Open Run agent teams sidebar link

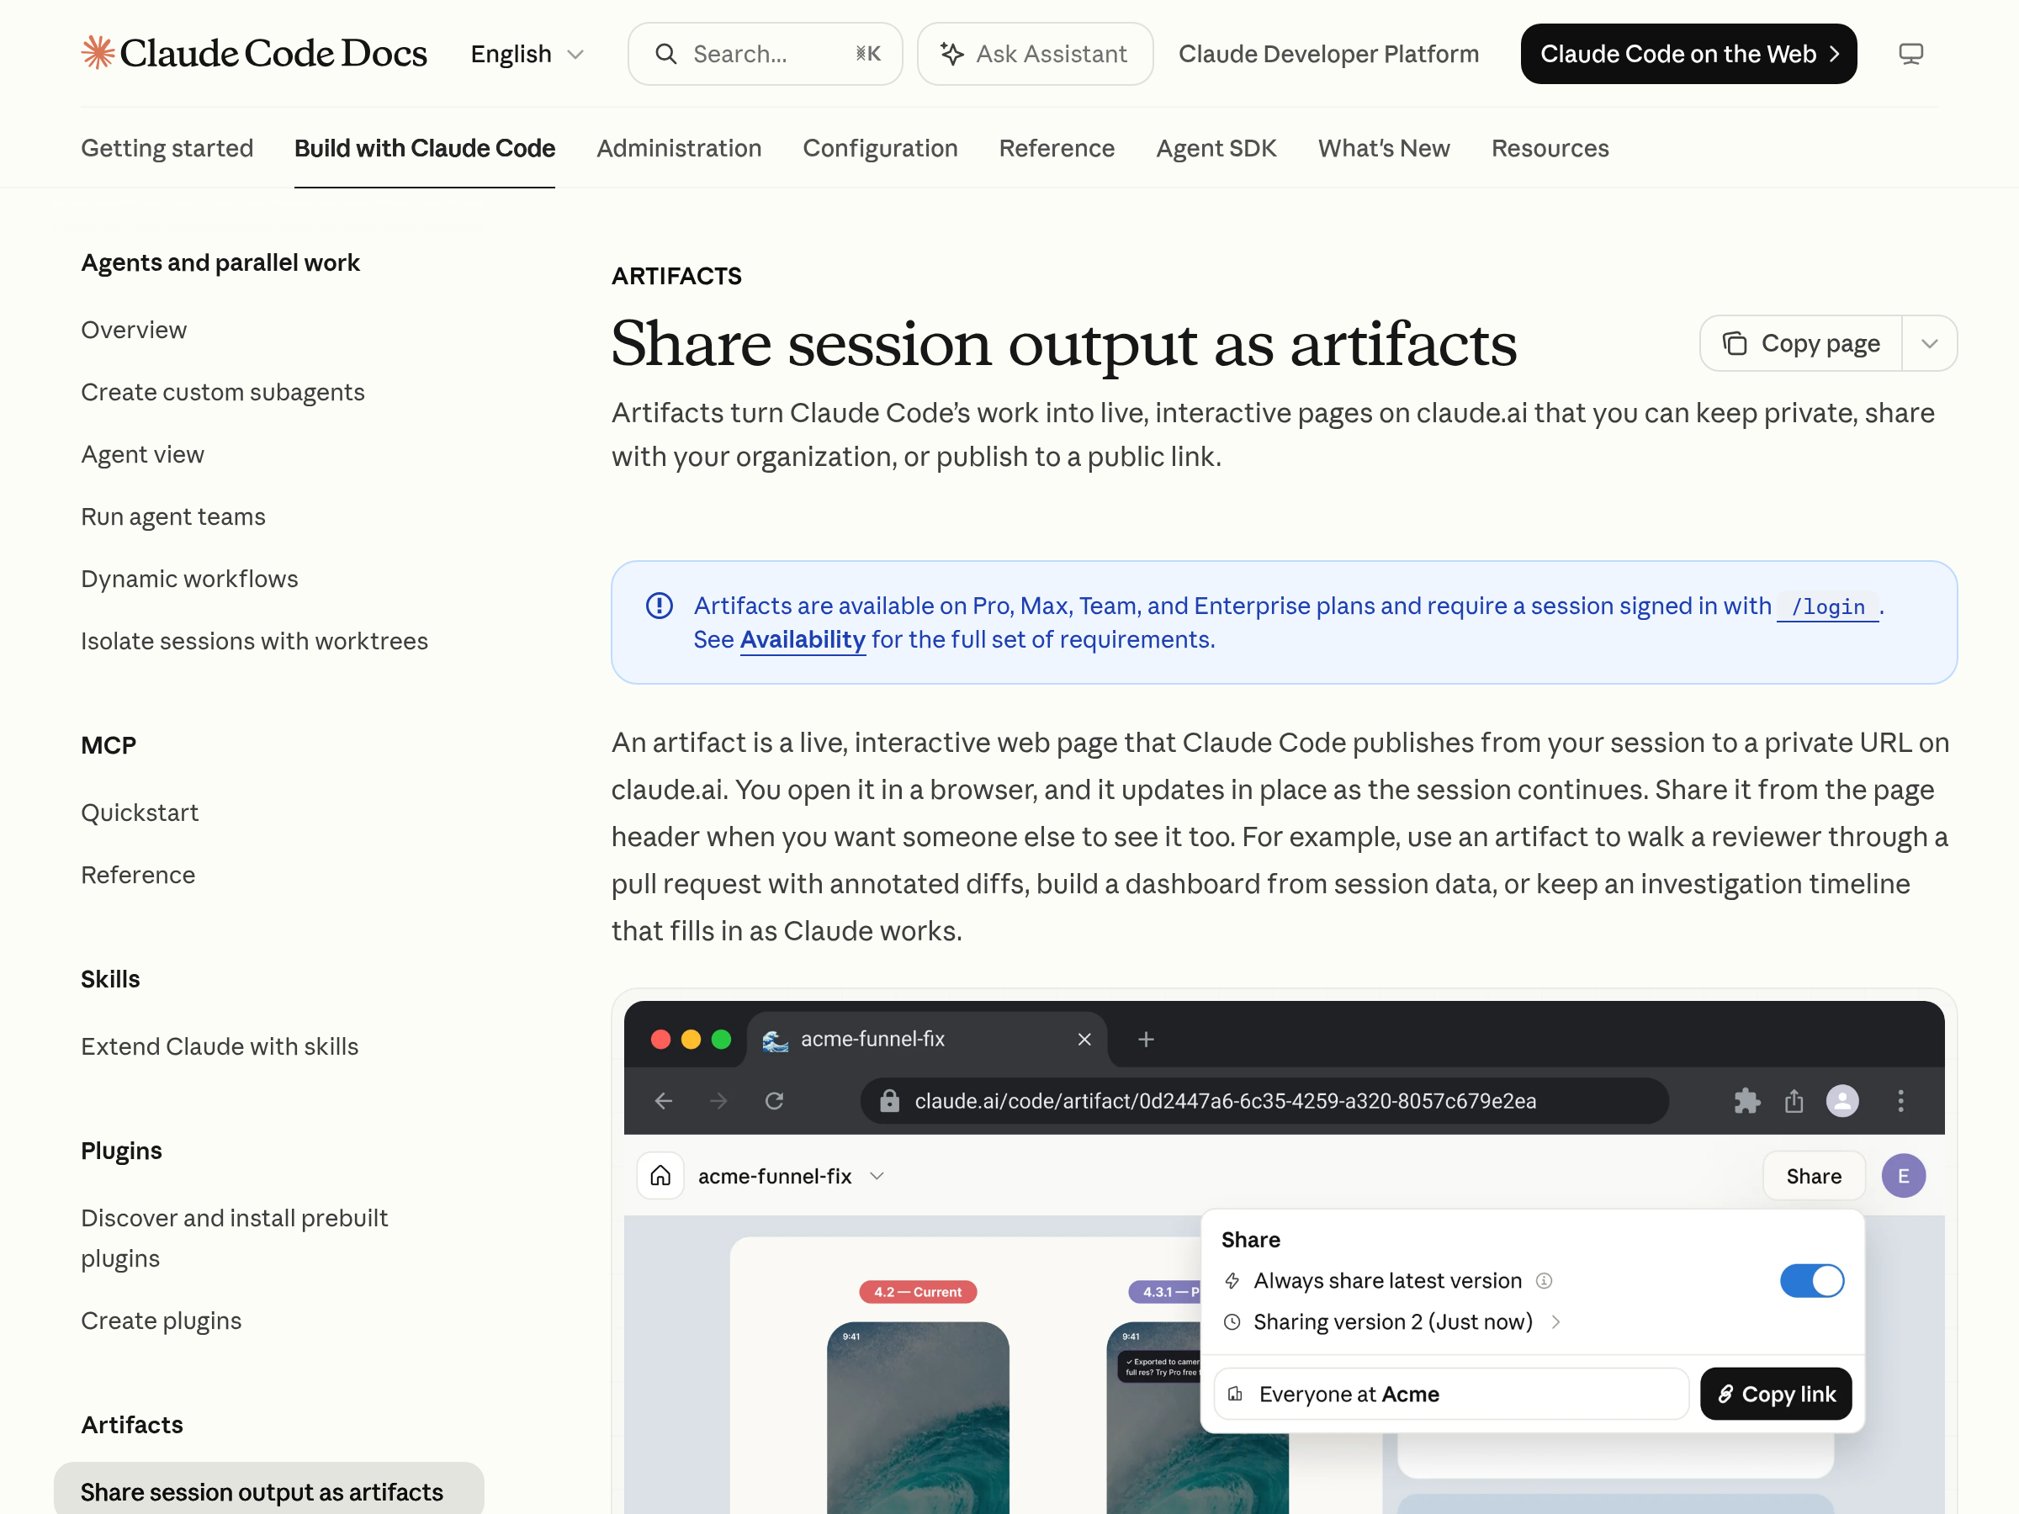pyautogui.click(x=172, y=516)
